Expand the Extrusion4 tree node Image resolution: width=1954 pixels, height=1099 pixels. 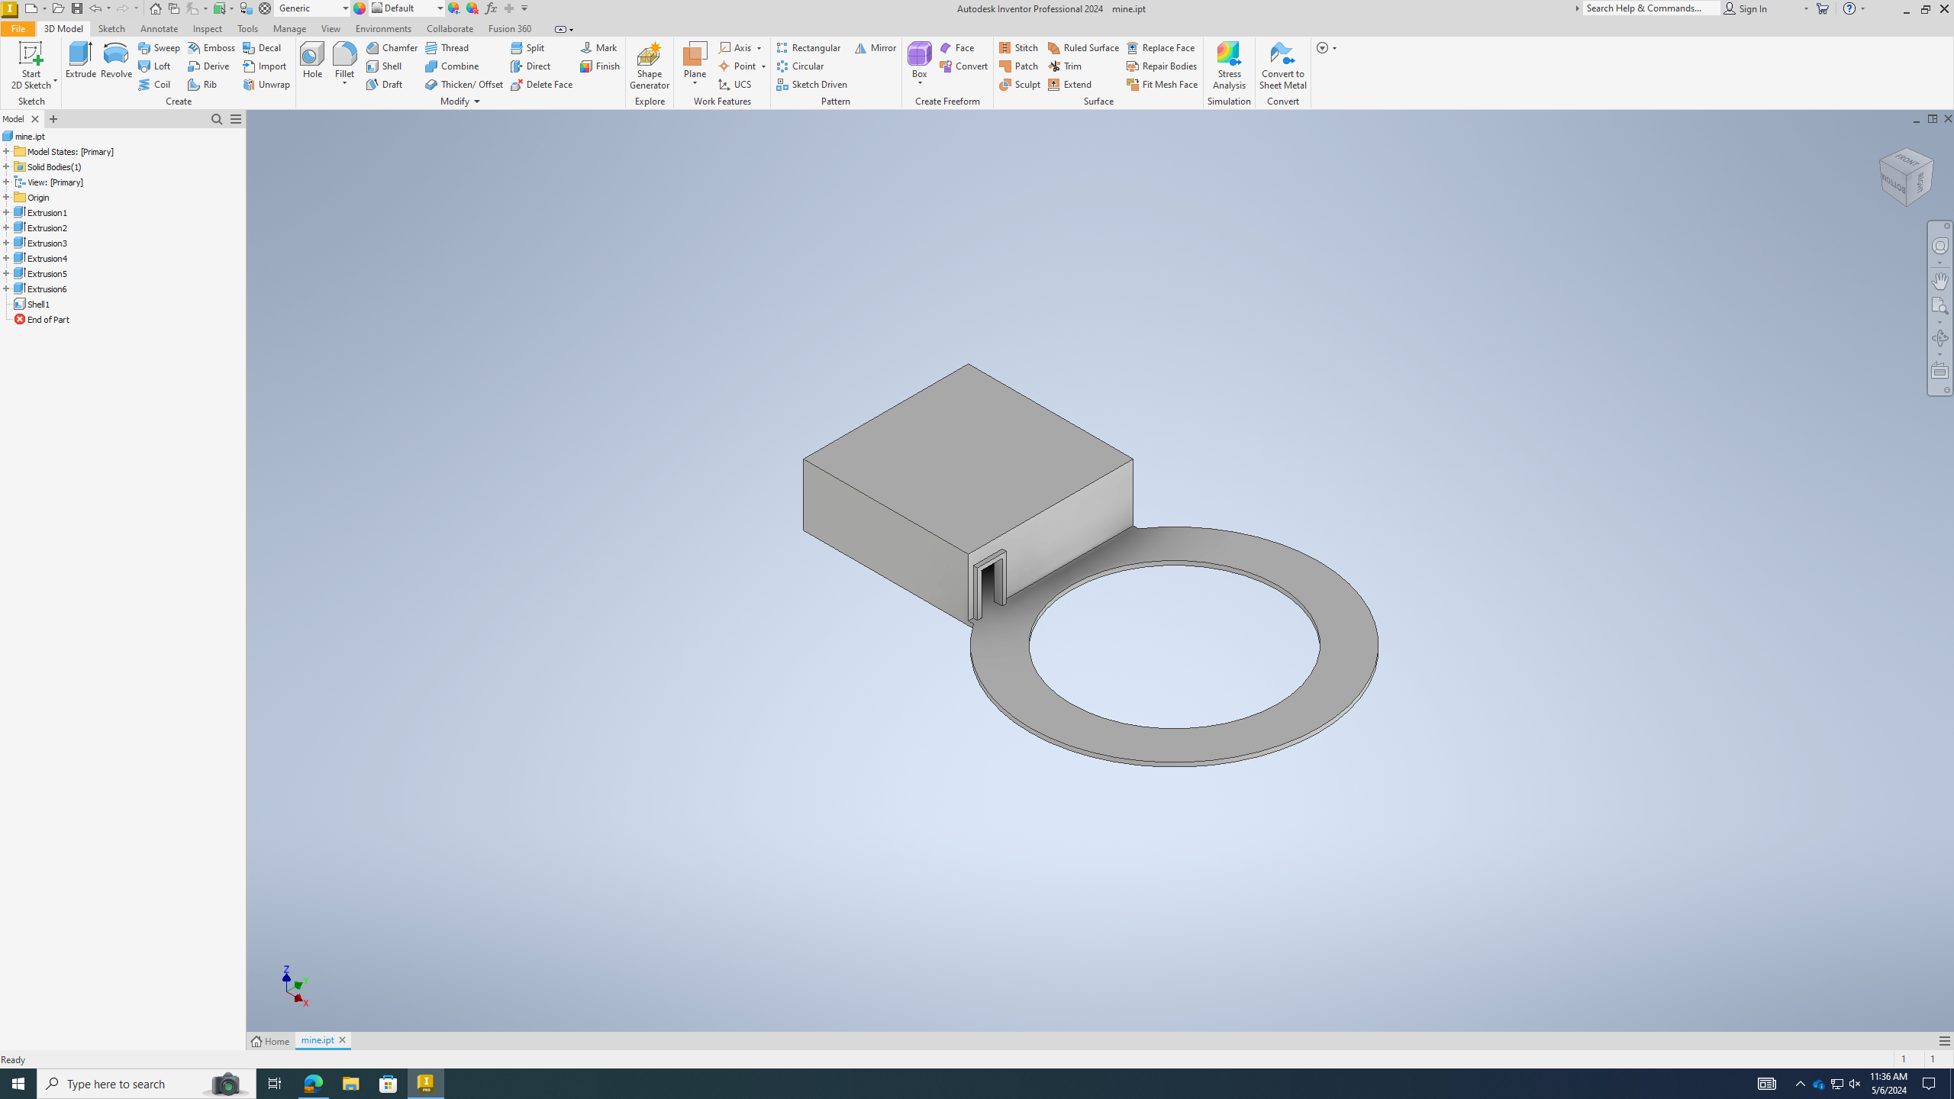tap(6, 258)
